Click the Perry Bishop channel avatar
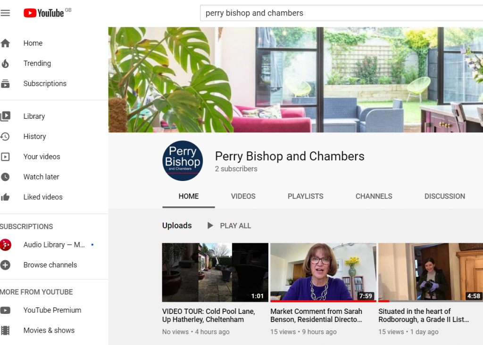This screenshot has height=345, width=483. click(183, 161)
